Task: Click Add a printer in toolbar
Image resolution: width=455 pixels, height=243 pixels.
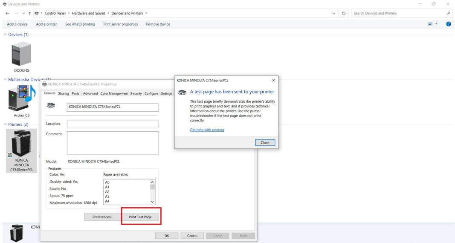Action: click(x=46, y=24)
